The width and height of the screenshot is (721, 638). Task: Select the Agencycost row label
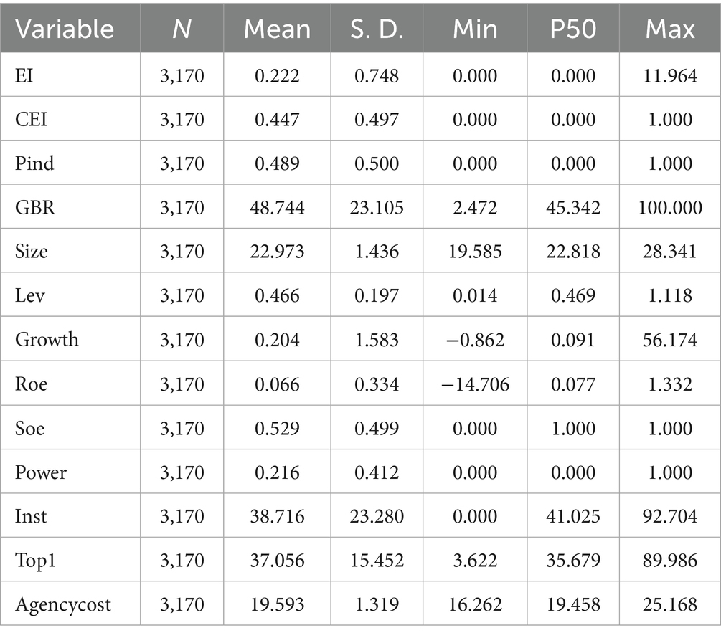tap(63, 604)
